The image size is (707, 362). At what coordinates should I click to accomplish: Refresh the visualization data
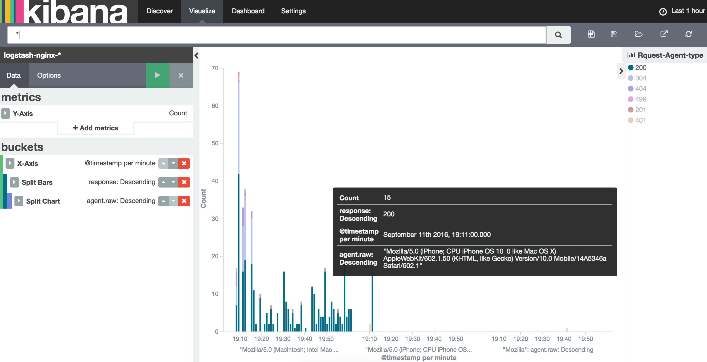(x=689, y=34)
